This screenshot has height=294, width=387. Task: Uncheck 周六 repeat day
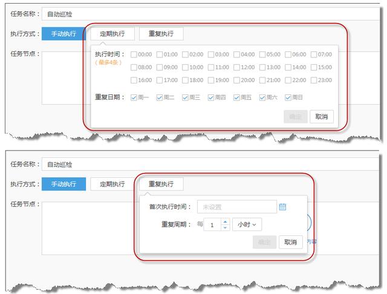click(x=262, y=98)
